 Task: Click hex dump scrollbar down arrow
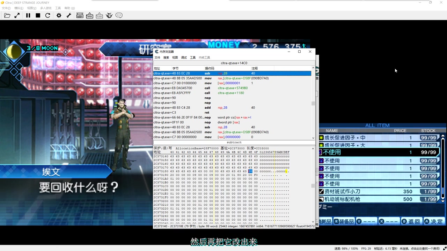[313, 221]
